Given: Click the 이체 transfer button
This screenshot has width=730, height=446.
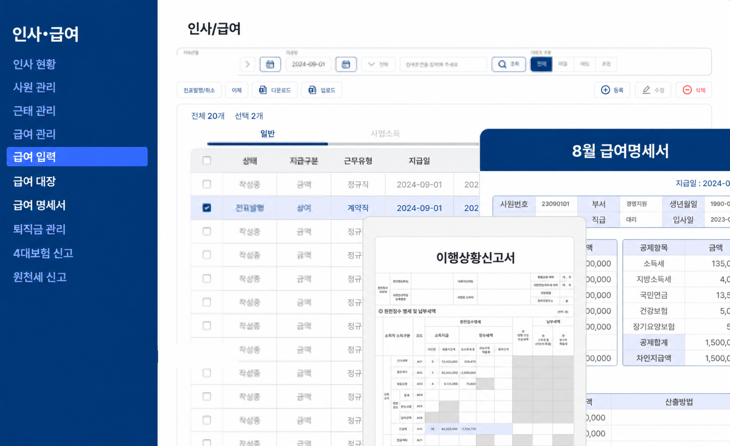Looking at the screenshot, I should click(x=237, y=90).
